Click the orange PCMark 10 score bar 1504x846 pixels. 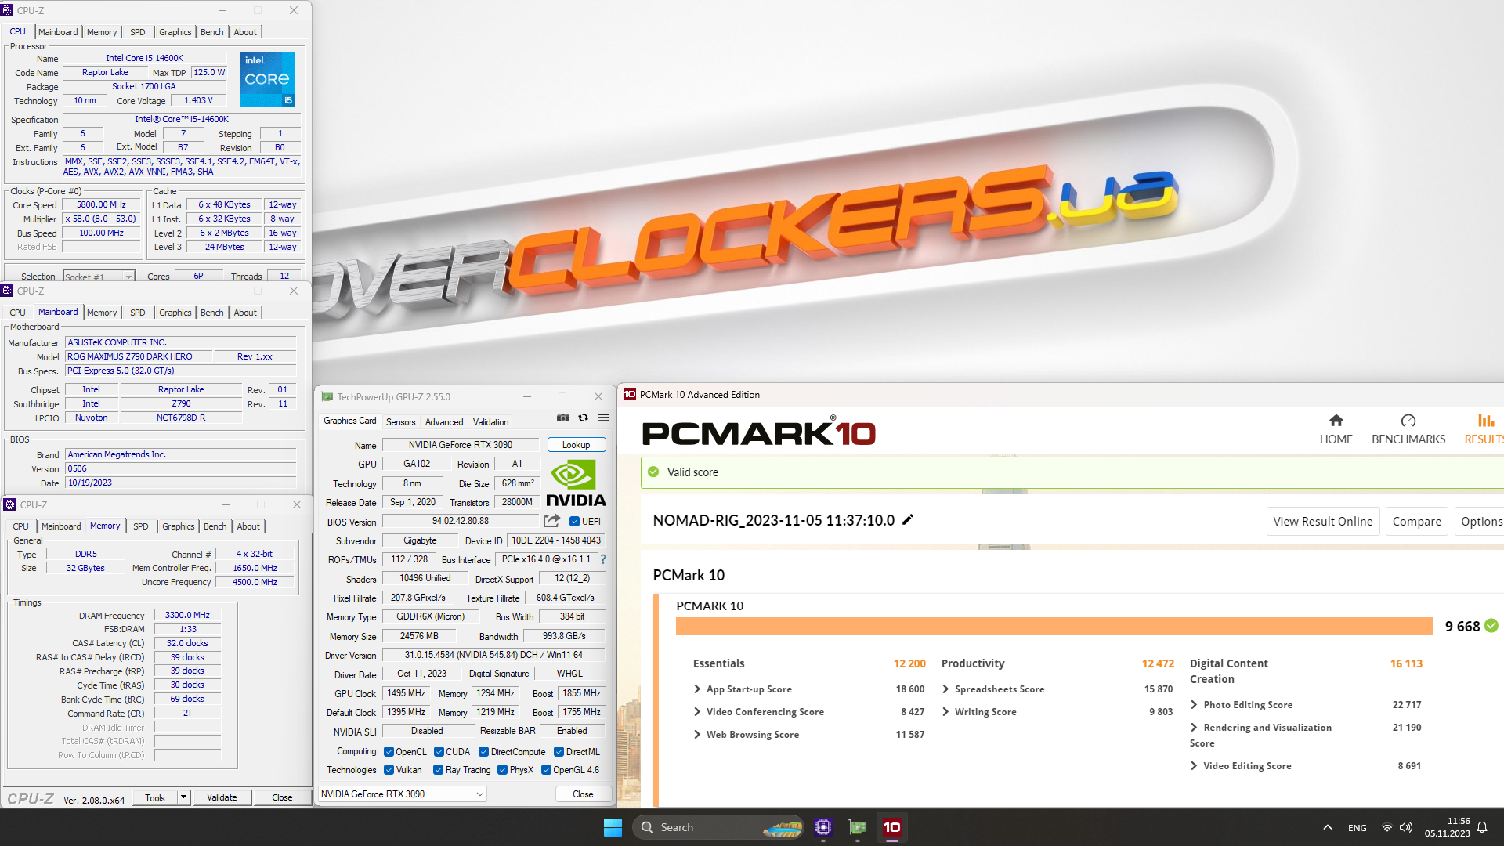pos(1054,626)
